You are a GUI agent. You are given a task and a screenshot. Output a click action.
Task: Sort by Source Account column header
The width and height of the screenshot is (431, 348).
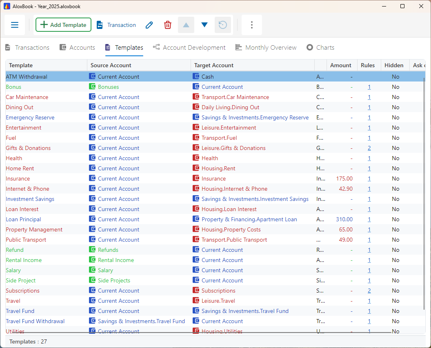[139, 65]
